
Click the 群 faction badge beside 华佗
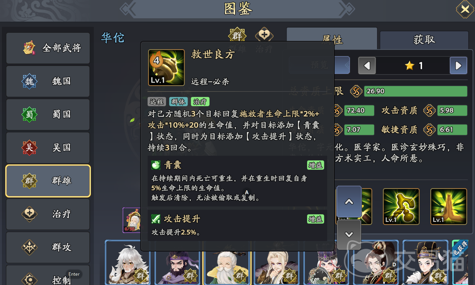click(x=237, y=36)
